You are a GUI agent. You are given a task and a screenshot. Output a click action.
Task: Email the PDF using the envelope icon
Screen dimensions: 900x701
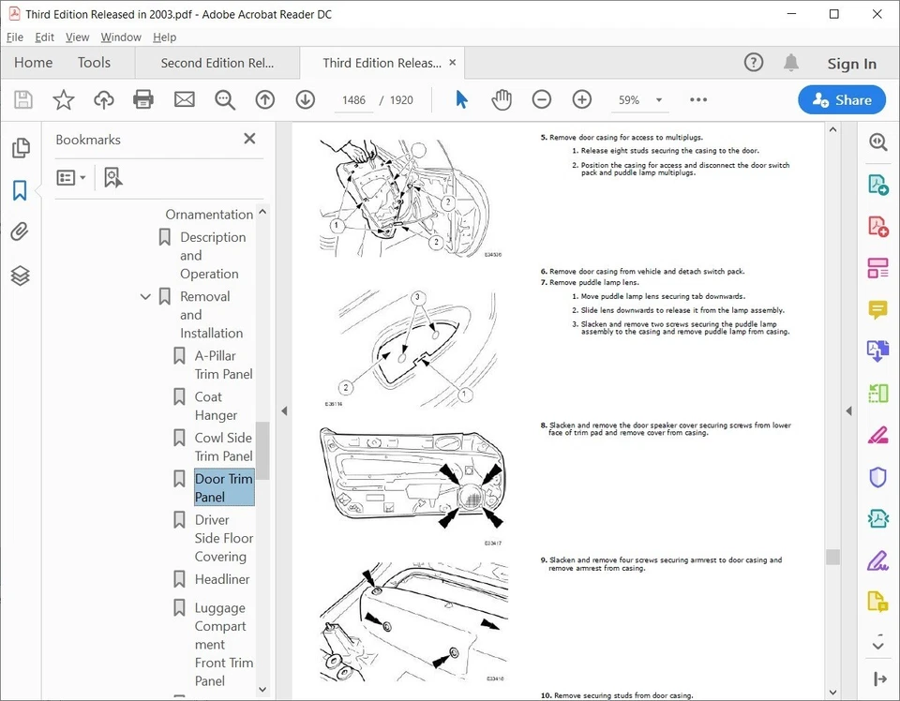pyautogui.click(x=184, y=98)
